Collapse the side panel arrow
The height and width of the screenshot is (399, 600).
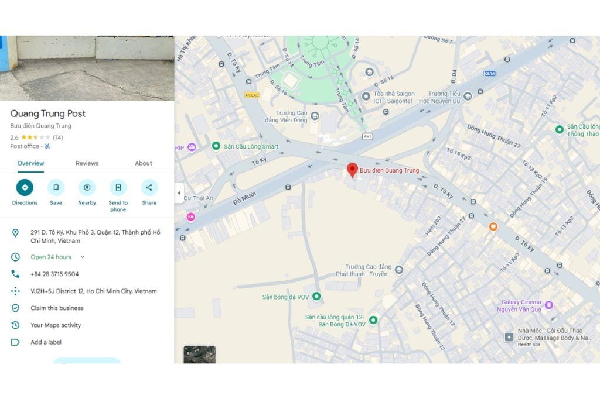pyautogui.click(x=179, y=193)
